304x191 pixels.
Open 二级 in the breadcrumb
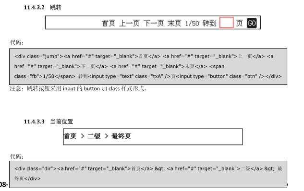pos(94,136)
